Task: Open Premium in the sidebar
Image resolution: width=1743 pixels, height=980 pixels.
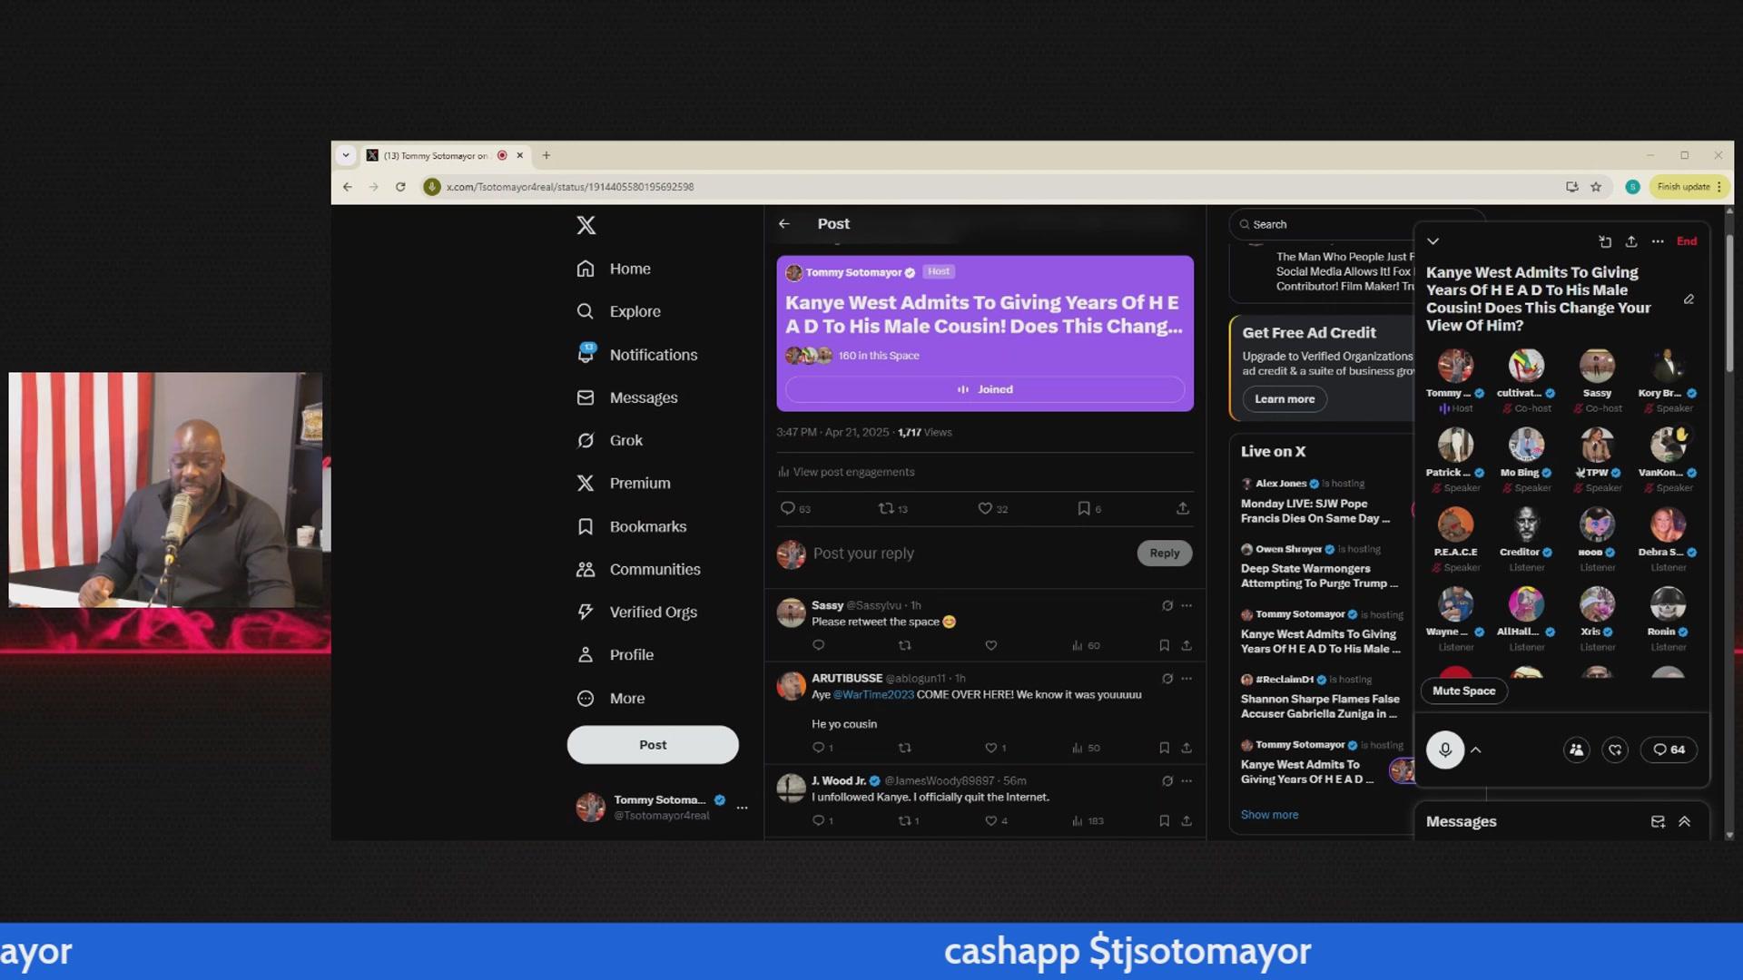Action: (624, 483)
